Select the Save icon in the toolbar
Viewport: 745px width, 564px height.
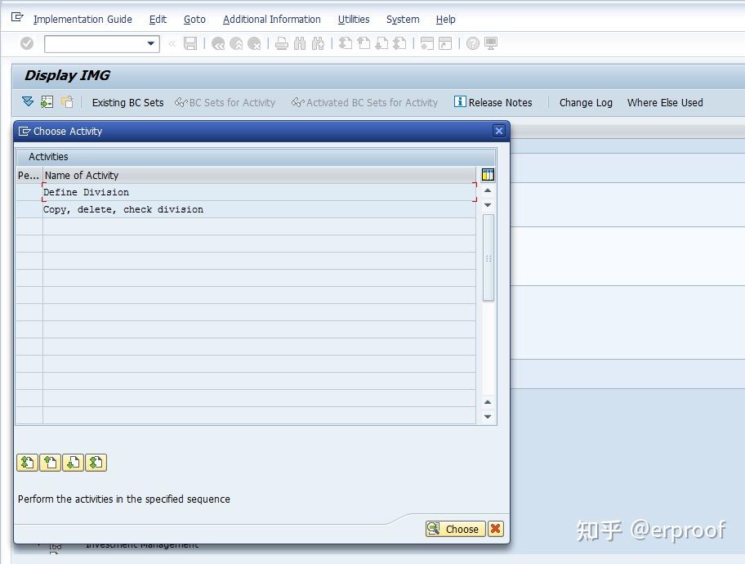coord(189,43)
